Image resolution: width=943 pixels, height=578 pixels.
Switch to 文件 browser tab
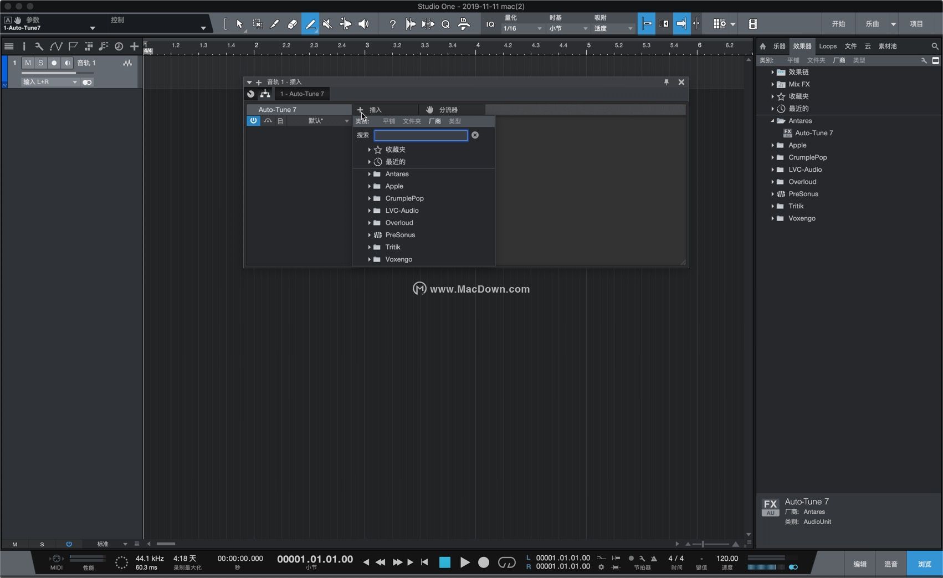pos(850,46)
